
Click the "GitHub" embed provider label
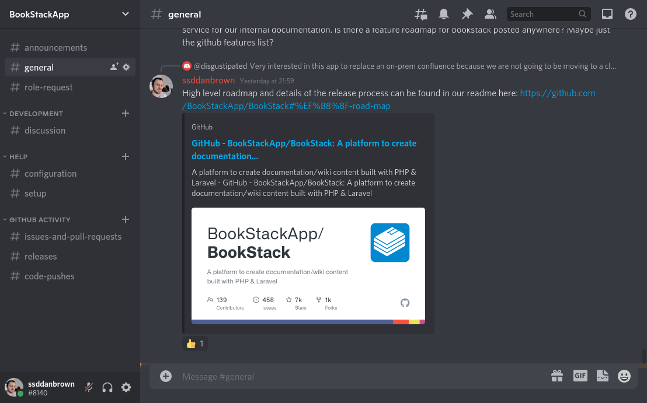(x=202, y=127)
